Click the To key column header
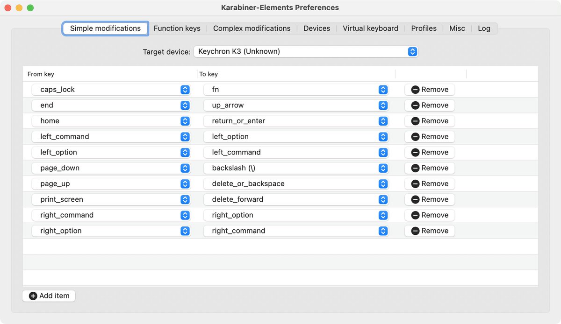The height and width of the screenshot is (324, 561). tap(296, 74)
